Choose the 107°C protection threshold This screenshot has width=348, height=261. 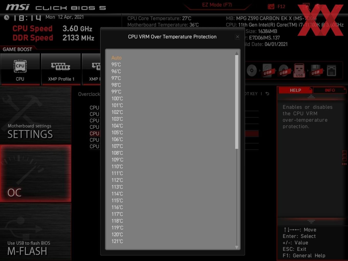click(117, 146)
